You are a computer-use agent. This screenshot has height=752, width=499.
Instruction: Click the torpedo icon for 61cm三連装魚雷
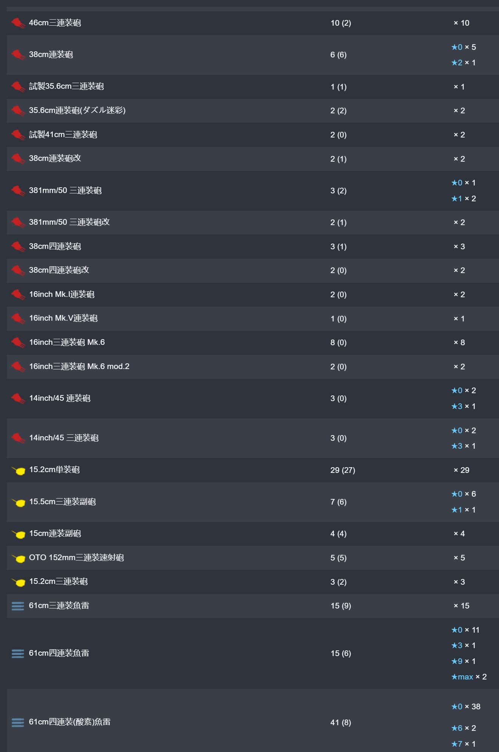pos(18,606)
